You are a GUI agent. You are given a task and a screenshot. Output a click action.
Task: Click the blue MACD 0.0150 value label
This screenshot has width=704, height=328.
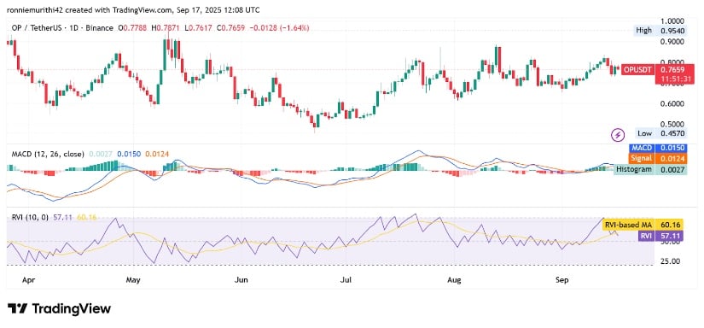tap(659, 148)
